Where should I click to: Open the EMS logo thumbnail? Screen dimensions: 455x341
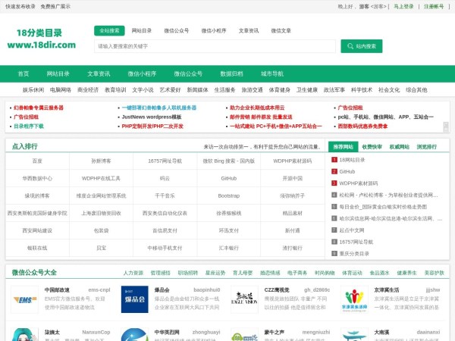[x=25, y=299]
